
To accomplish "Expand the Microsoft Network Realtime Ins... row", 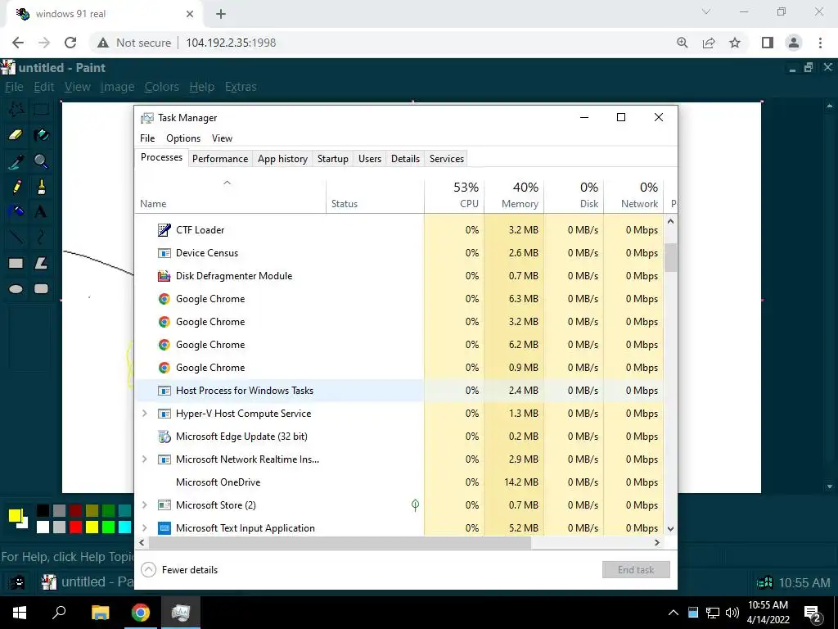I will 144,459.
